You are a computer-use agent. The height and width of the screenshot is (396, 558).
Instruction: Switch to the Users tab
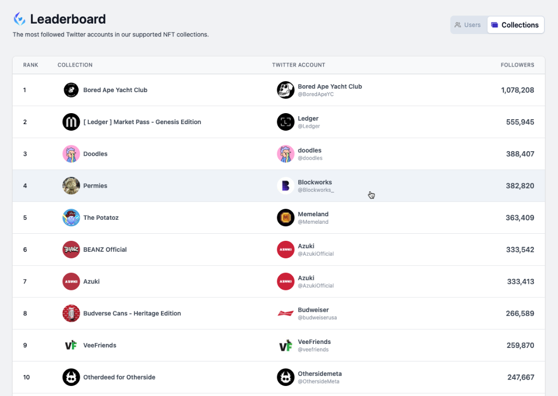pyautogui.click(x=469, y=25)
